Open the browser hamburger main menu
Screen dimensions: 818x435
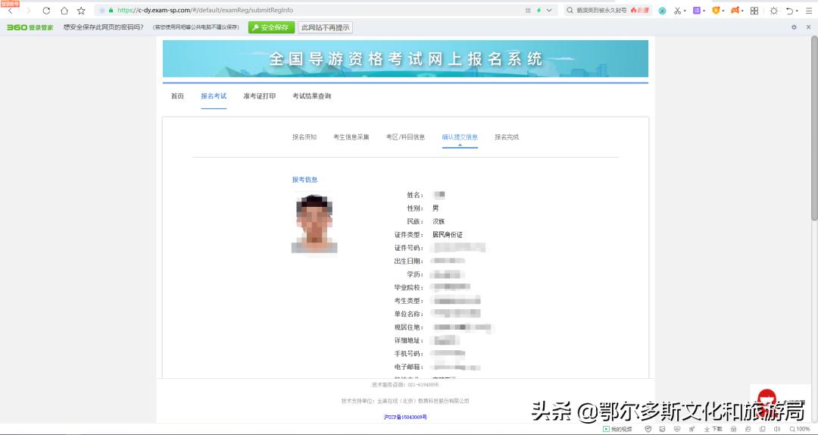pos(809,11)
